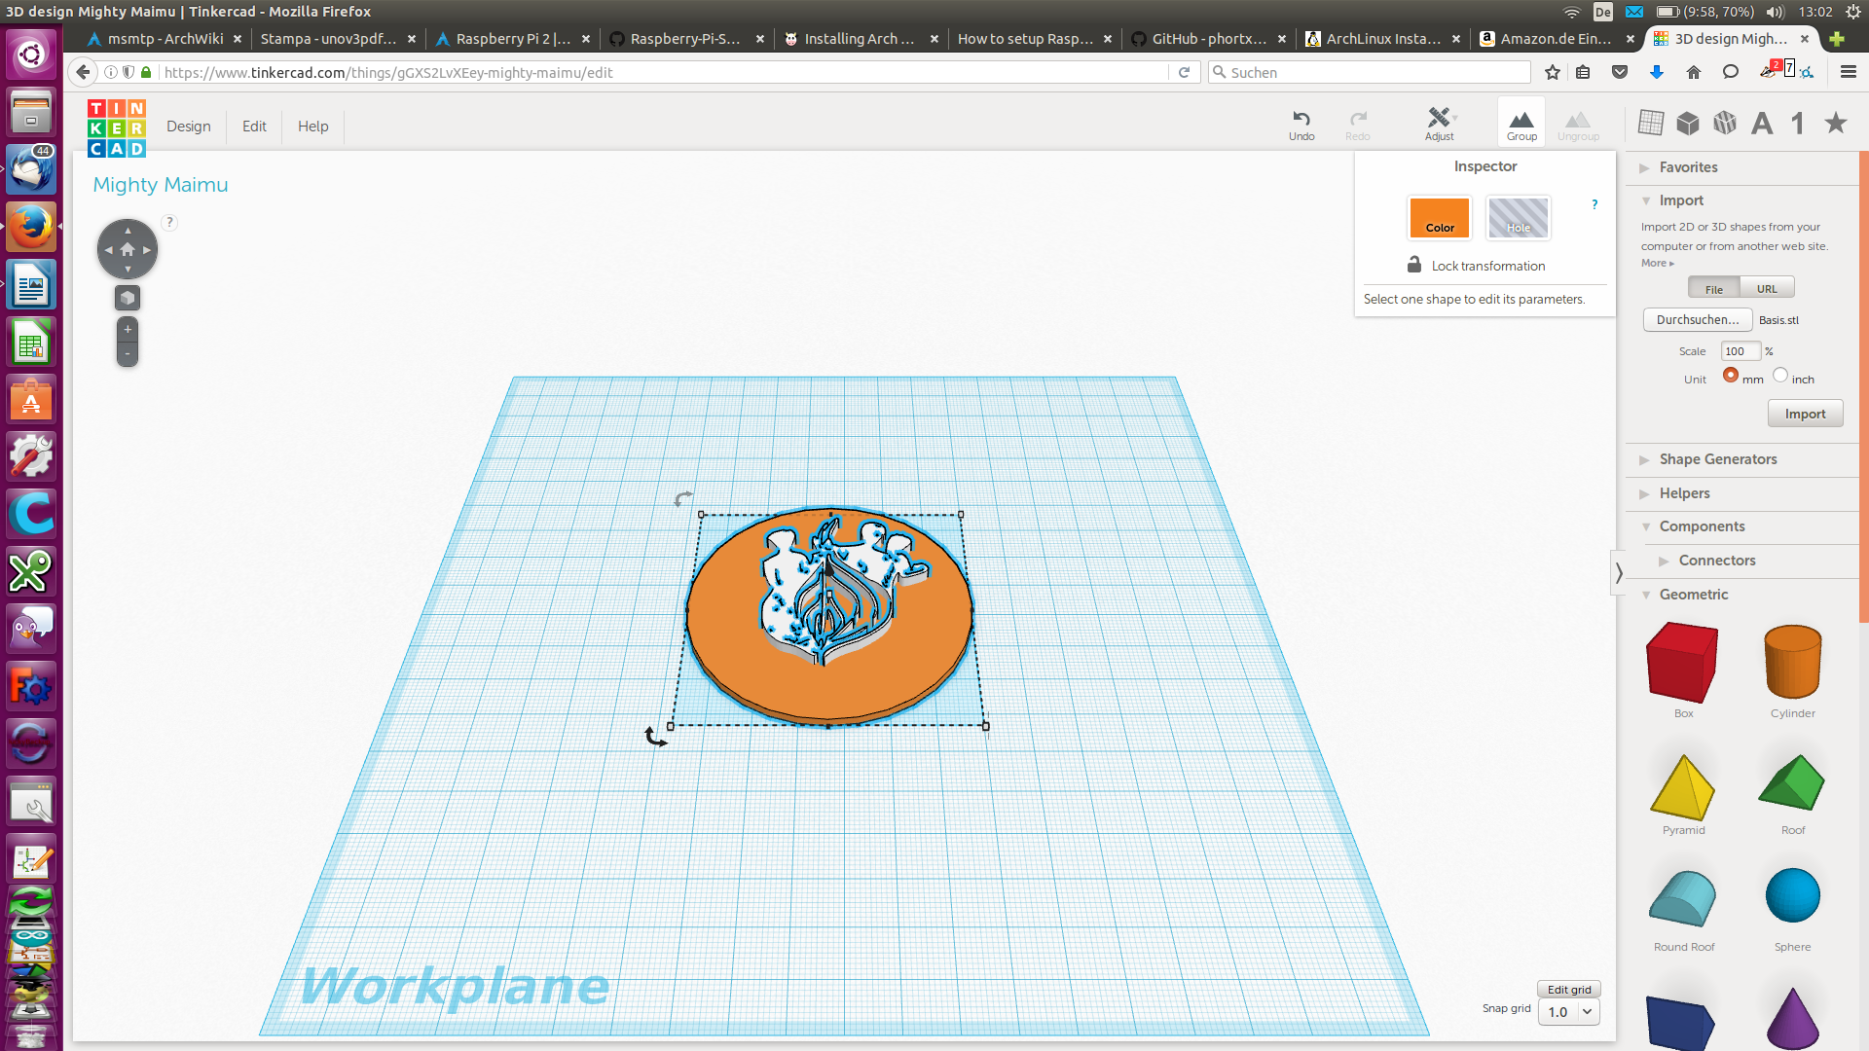Click the orange Color swatch
Screen dimensions: 1869x1051
coord(1440,218)
